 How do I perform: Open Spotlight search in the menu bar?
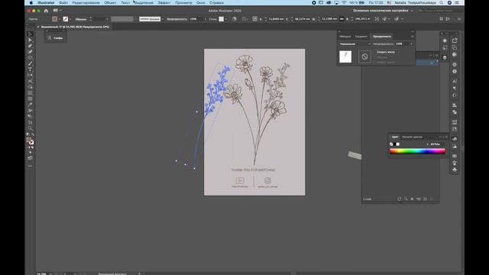click(x=442, y=2)
